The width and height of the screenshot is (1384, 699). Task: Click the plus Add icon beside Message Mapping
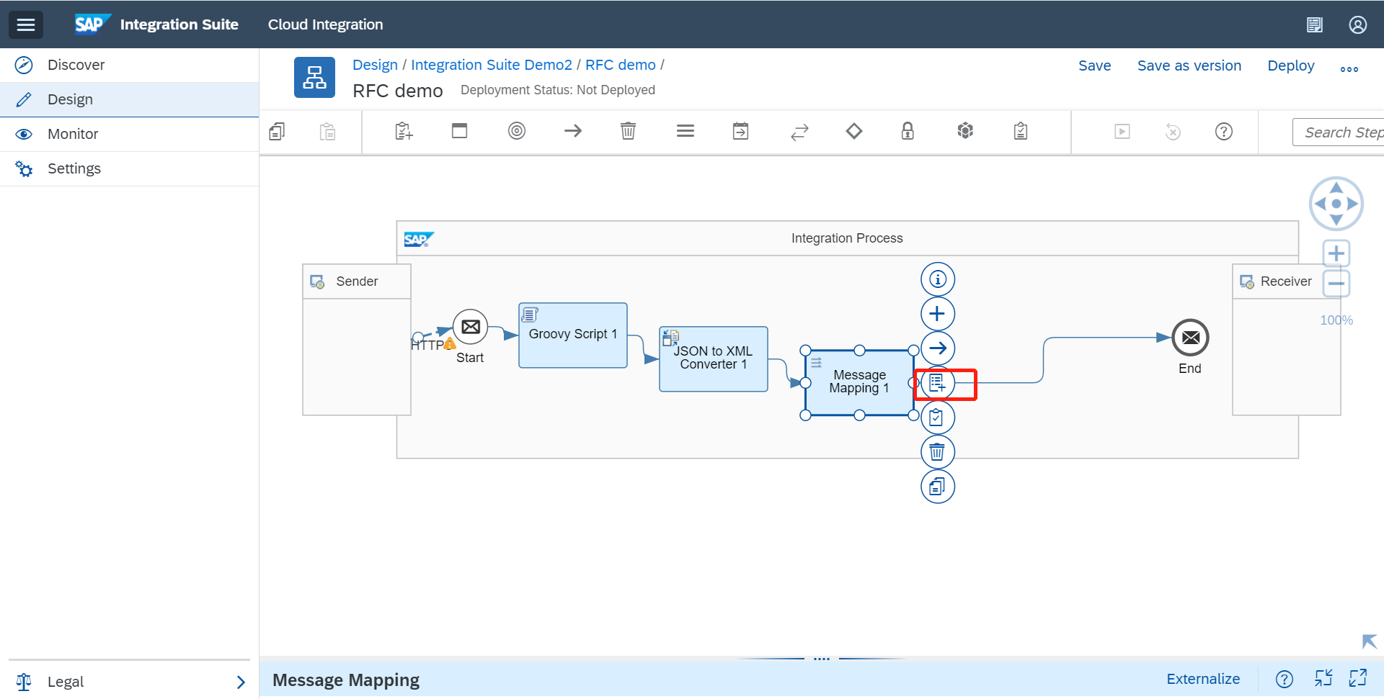[x=938, y=314]
